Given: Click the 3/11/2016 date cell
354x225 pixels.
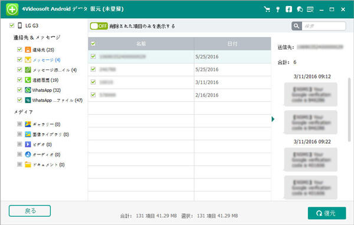Looking at the screenshot, I should click(207, 82).
